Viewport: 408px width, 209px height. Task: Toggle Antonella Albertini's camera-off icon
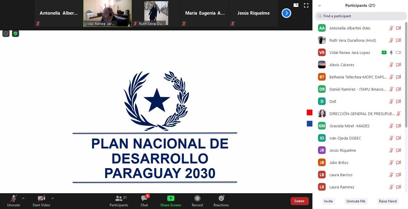point(398,28)
